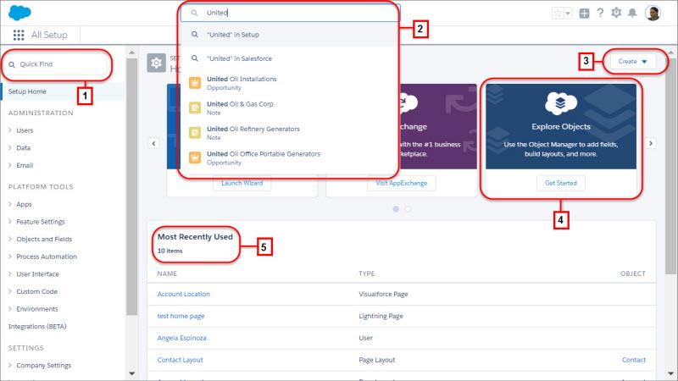Open the user profile avatar
The width and height of the screenshot is (678, 381).
click(x=653, y=13)
